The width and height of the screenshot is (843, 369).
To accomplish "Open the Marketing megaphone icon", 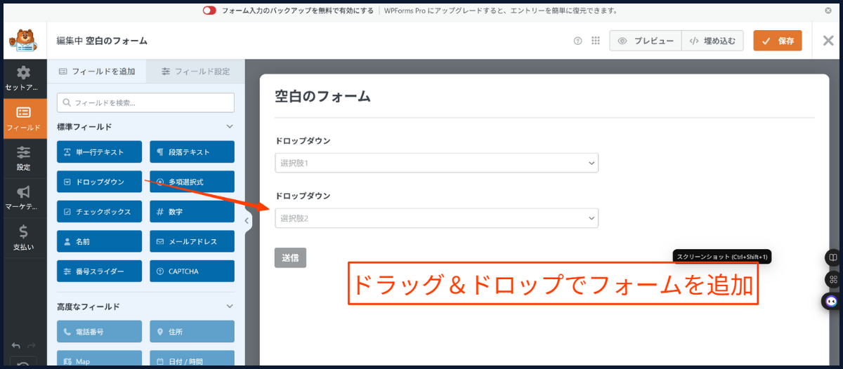I will 23,198.
